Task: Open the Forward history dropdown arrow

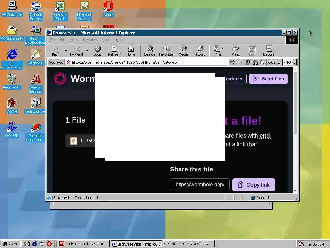Action: (x=87, y=51)
